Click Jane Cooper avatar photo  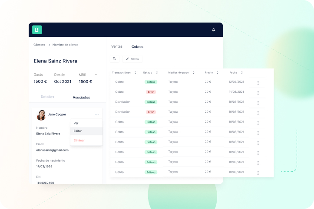click(x=41, y=115)
